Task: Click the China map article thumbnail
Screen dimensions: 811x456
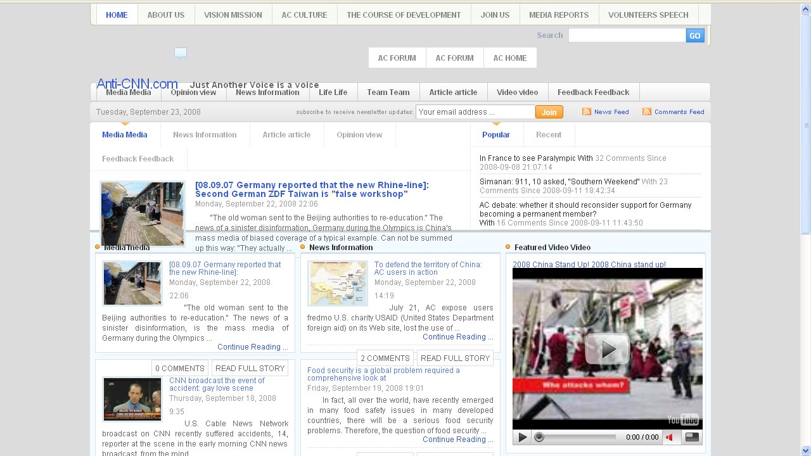Action: tap(337, 283)
